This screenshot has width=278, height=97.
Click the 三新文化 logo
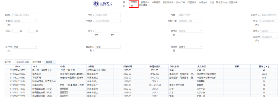[x=103, y=4]
